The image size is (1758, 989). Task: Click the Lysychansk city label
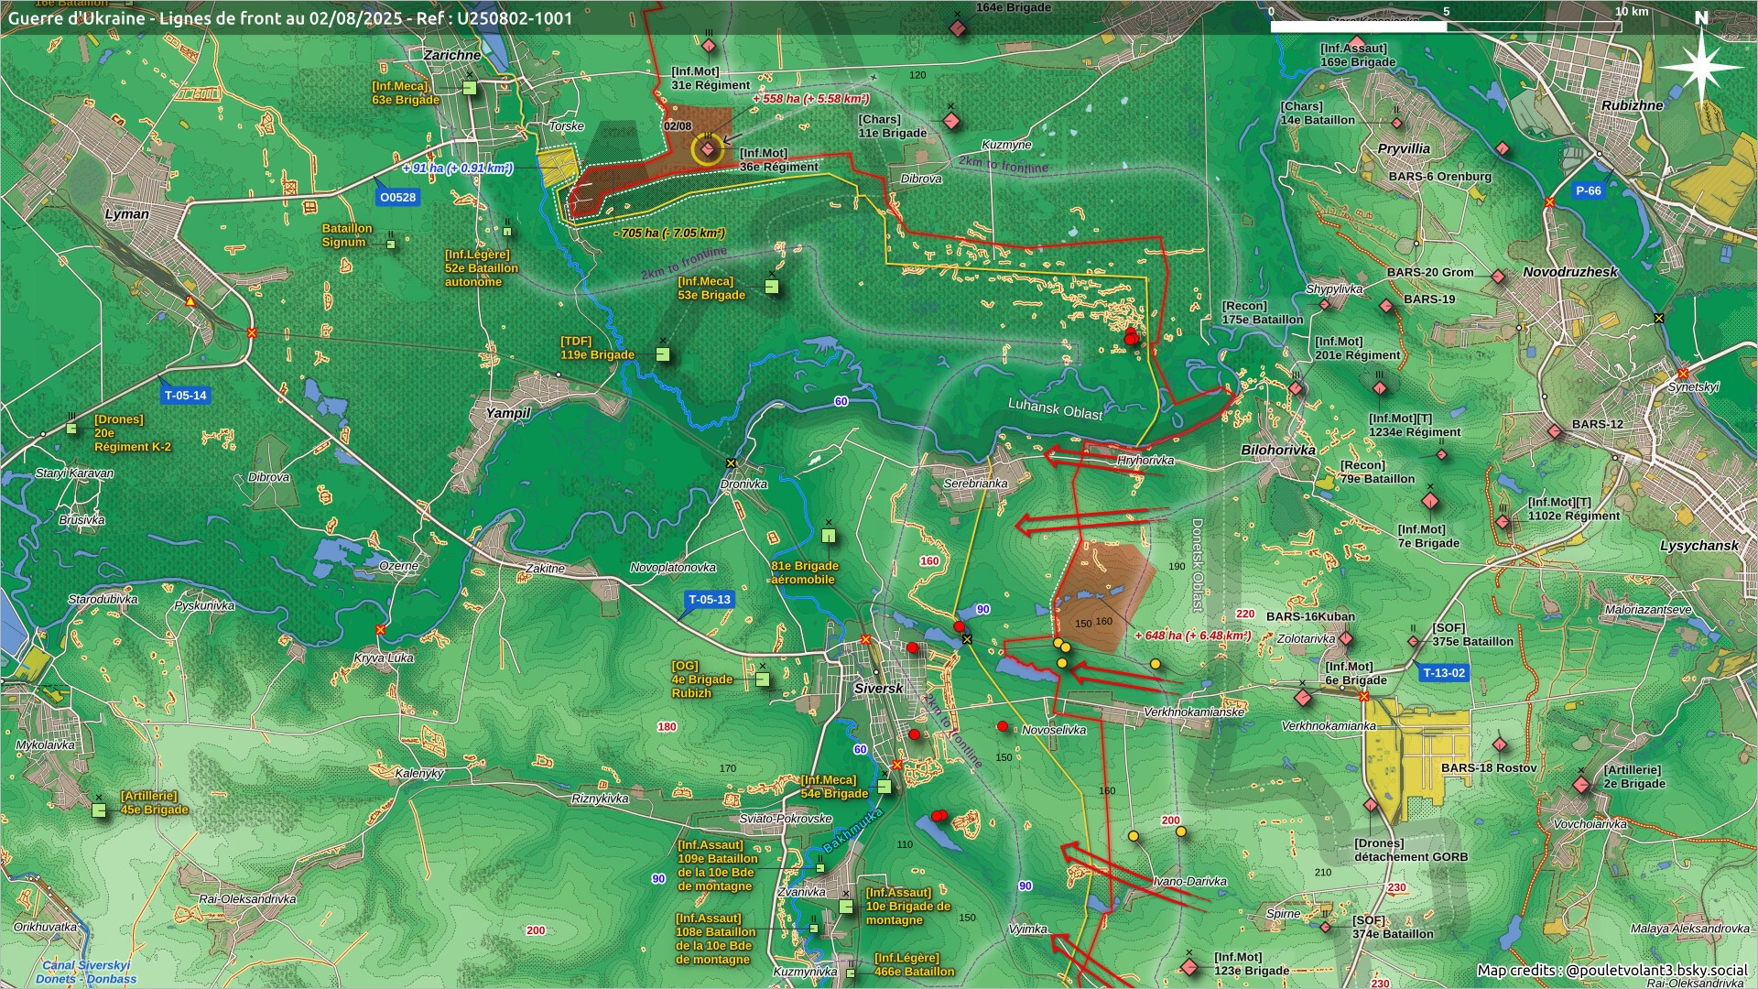pos(1698,546)
